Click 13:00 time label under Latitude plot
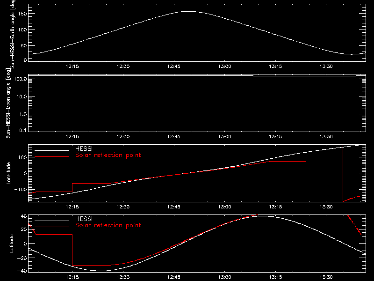Viewport: 374px width, 281px height. click(225, 277)
